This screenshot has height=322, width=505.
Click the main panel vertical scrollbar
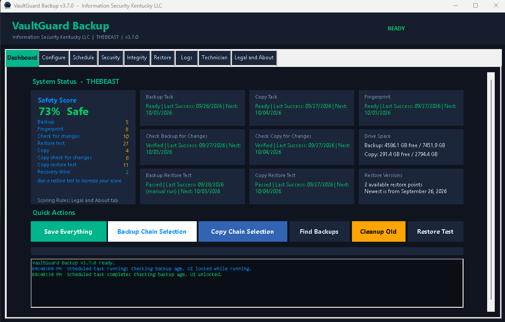click(491, 192)
